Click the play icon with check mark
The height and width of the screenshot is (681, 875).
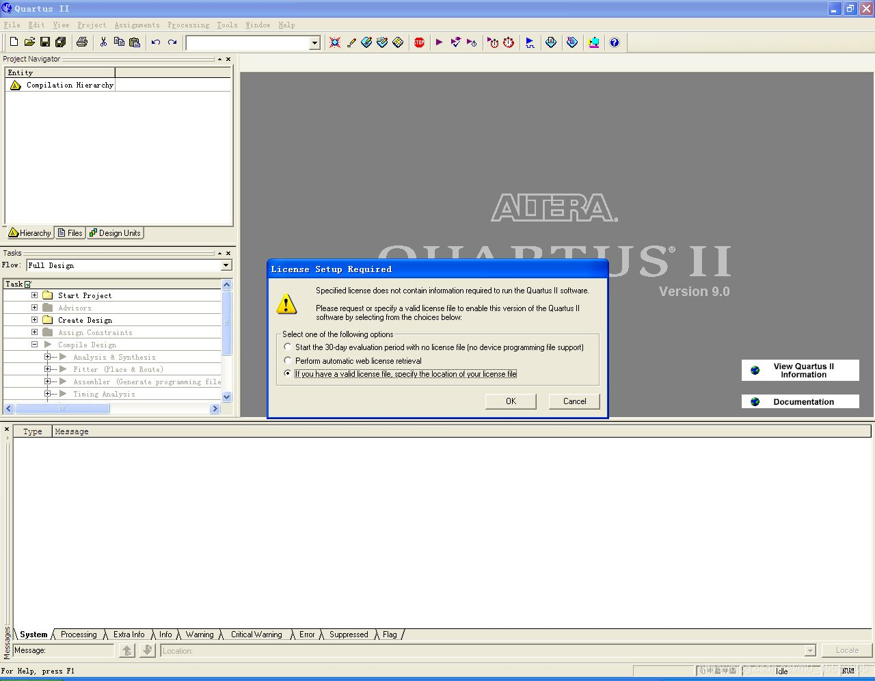(x=456, y=42)
